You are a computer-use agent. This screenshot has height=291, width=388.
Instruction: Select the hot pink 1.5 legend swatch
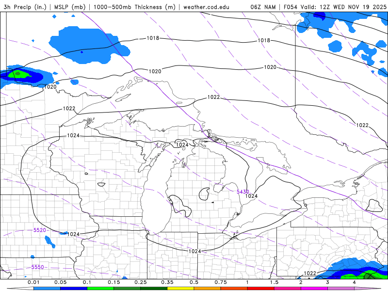288,289
